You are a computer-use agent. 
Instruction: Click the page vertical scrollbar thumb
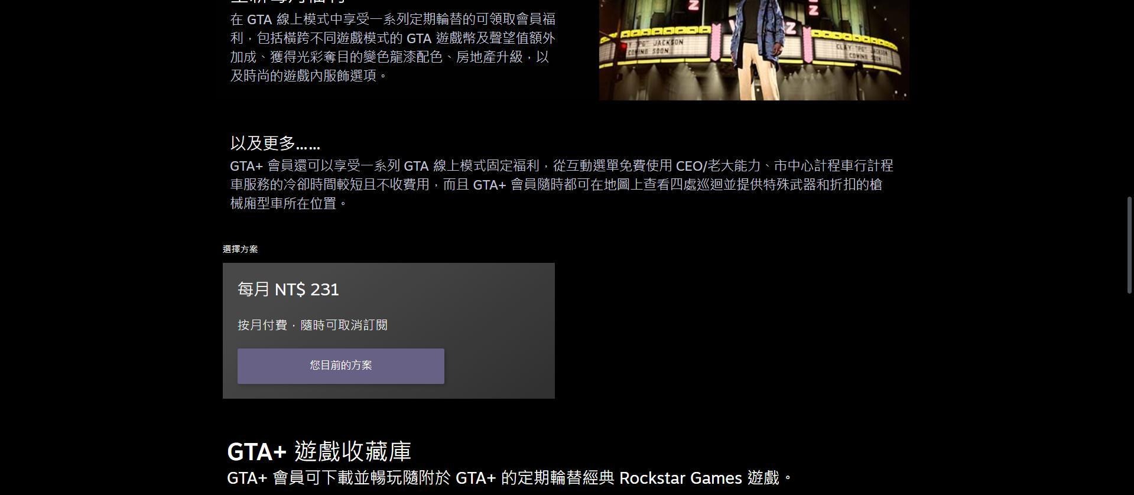pyautogui.click(x=1130, y=245)
